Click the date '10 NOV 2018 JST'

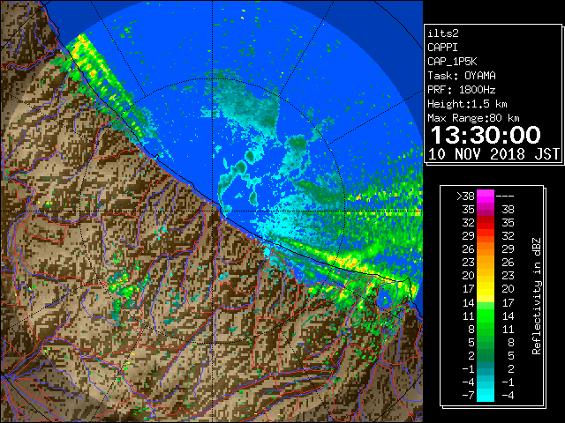(x=493, y=154)
